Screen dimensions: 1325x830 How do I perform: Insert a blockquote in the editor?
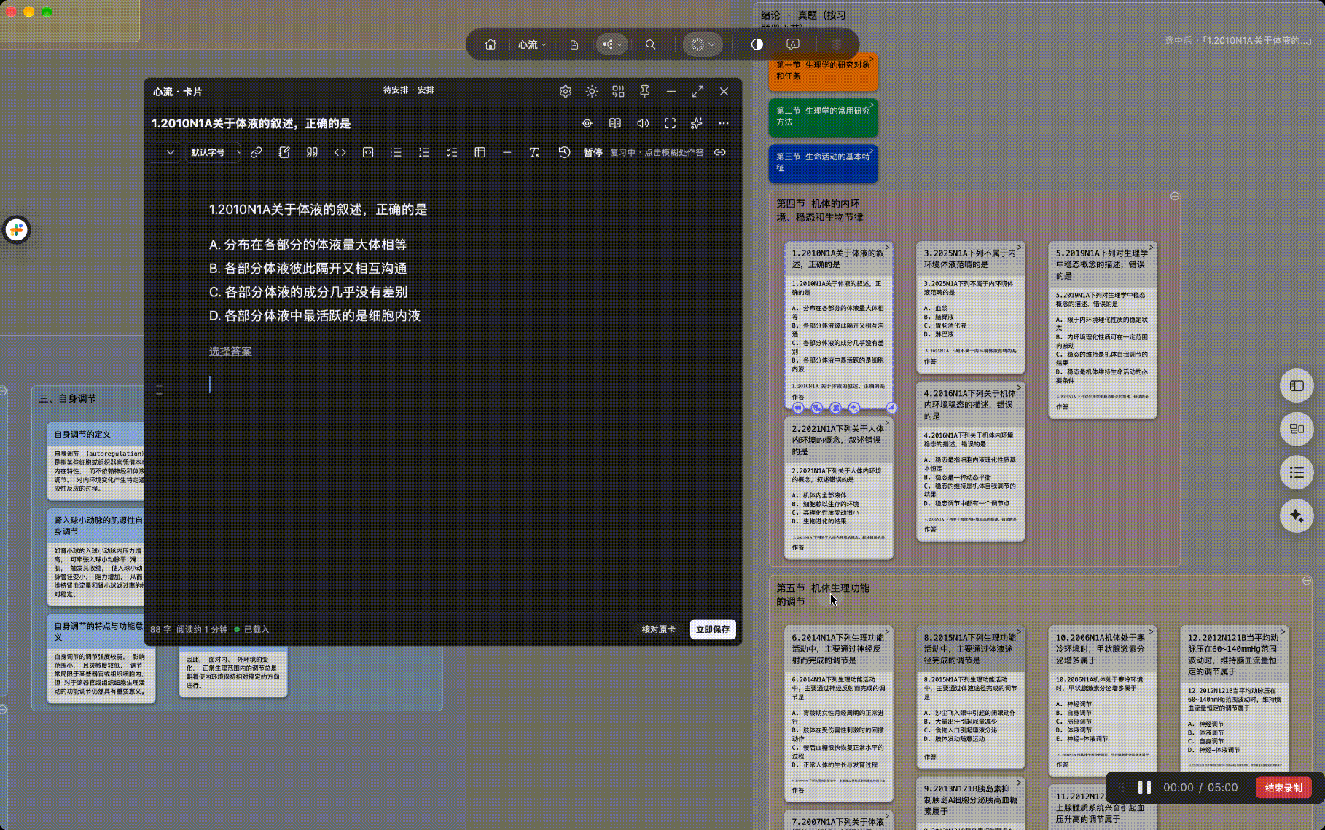click(x=312, y=152)
